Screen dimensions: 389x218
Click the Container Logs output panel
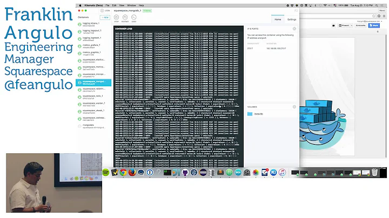click(178, 97)
